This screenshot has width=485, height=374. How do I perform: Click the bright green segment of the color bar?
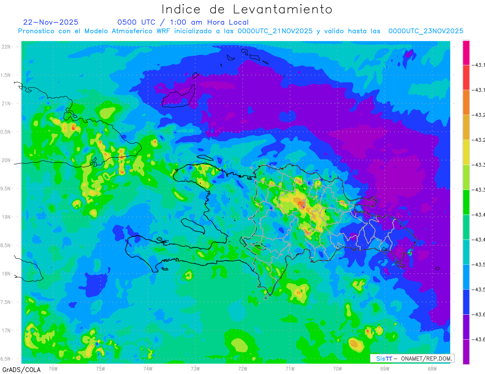(x=466, y=202)
